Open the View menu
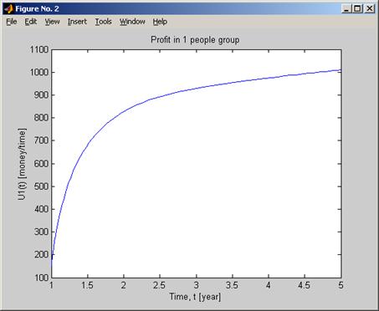379x311 pixels. click(x=52, y=22)
